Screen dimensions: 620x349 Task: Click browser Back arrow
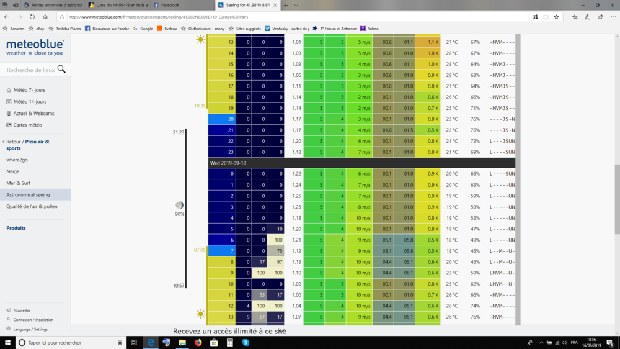[x=7, y=17]
